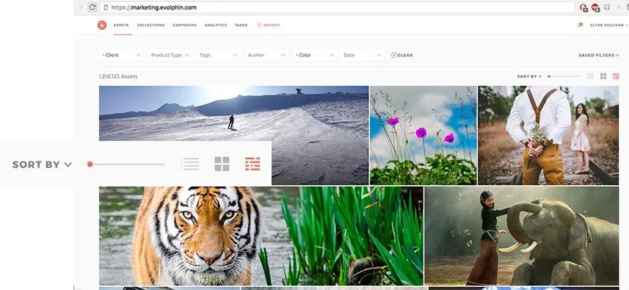The width and height of the screenshot is (629, 290).
Task: Open the girl with elephant thumbnail
Action: click(522, 236)
